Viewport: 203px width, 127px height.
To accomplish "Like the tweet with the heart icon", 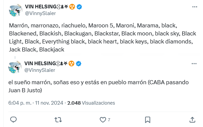I will point(103,120).
